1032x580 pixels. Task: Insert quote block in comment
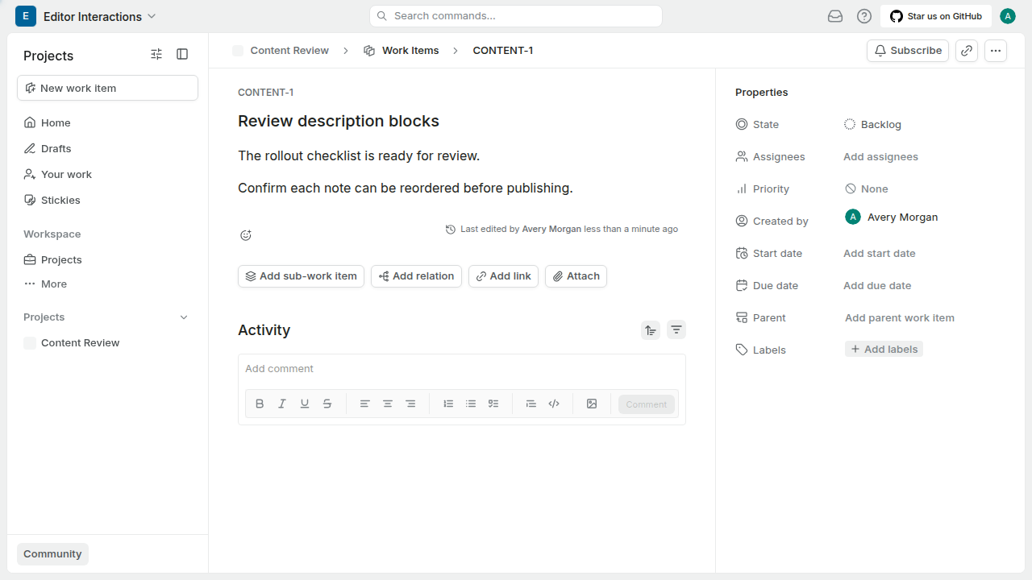531,404
